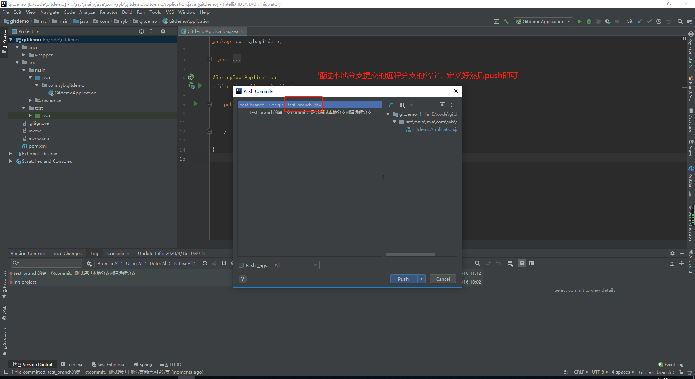Click locate-target icon in Project panel header
695x379 pixels.
click(142, 31)
